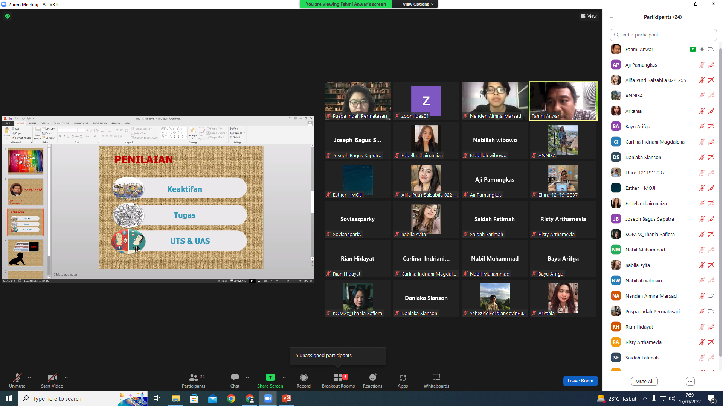
Task: Click the green Share Screen icon
Action: pos(270,377)
